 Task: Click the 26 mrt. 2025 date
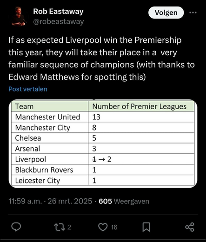[70, 201]
